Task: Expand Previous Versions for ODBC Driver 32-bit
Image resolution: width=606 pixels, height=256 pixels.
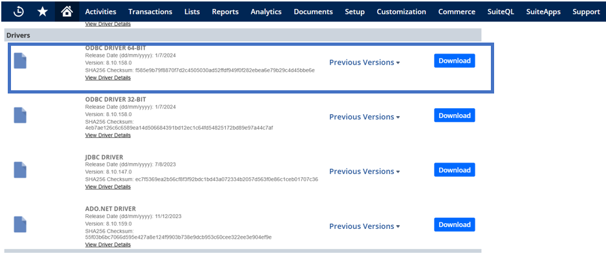Action: click(364, 117)
